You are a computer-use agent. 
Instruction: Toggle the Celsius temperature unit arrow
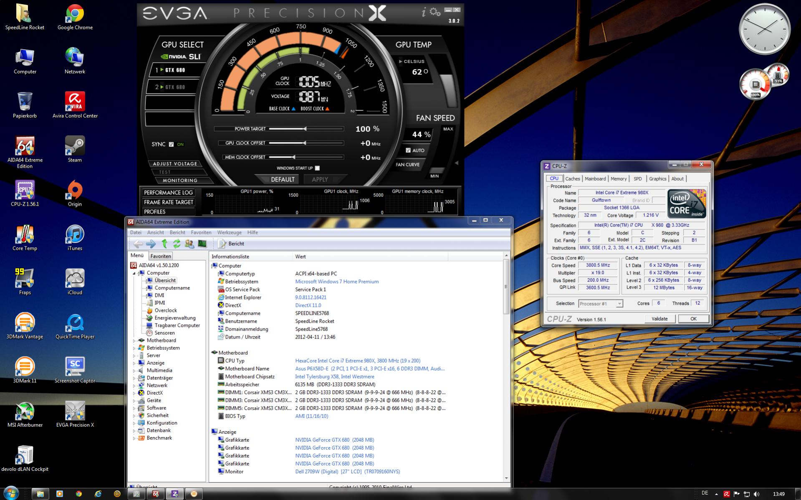coord(401,61)
